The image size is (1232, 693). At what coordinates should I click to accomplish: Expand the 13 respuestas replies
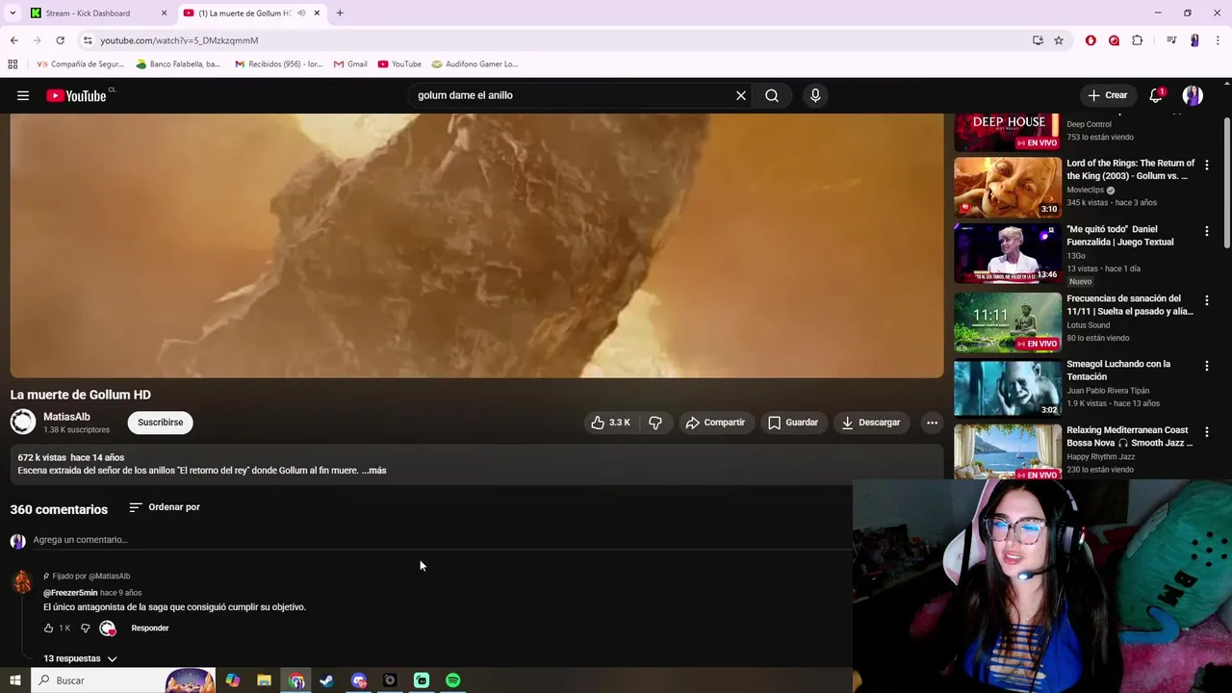[x=81, y=658]
